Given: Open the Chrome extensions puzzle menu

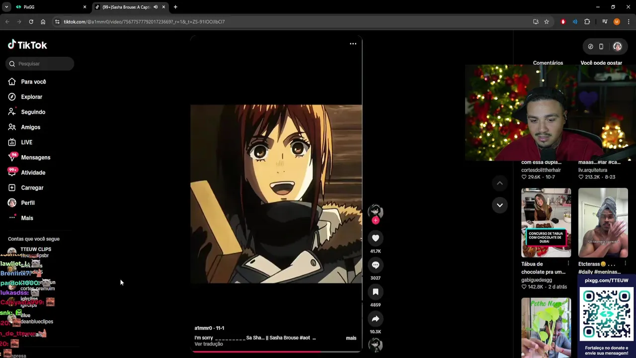Looking at the screenshot, I should click(x=587, y=22).
